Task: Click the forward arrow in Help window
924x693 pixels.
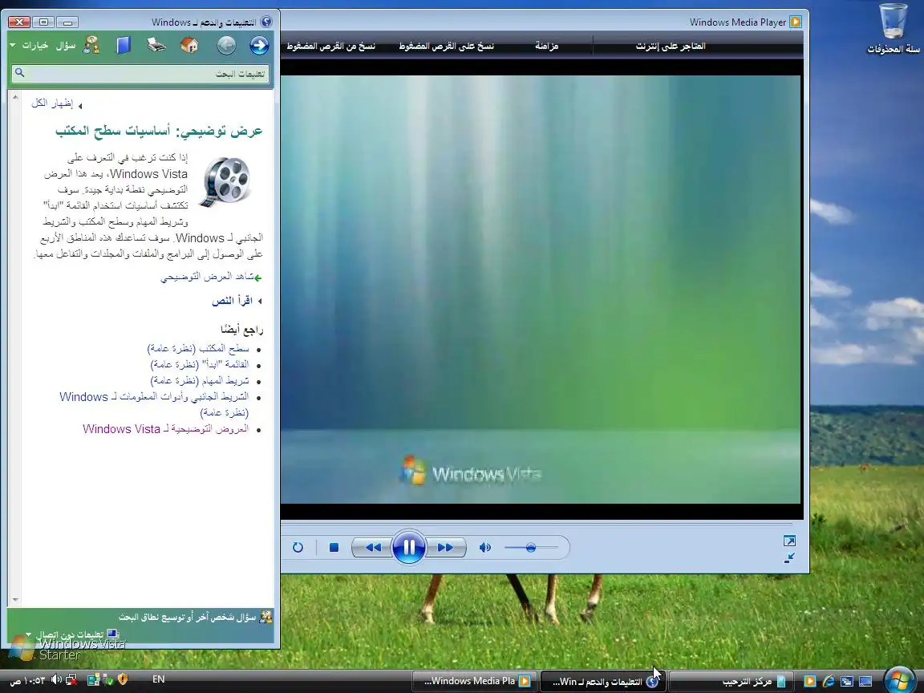Action: (259, 46)
